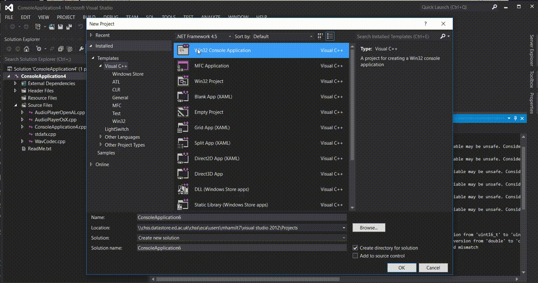538x283 pixels.
Task: Click the Solution name input field
Action: click(242, 248)
